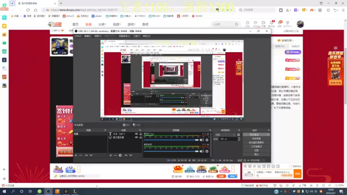Add a new scene with the plus icon in OBS scenes panel

[x=76, y=156]
